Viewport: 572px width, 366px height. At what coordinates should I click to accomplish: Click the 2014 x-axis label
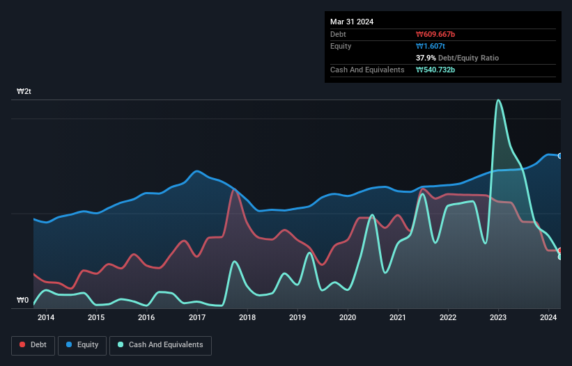tap(46, 317)
